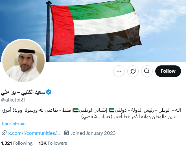The width and height of the screenshot is (192, 150).
Task: Click the first UAE flag emoji in bio
Action: coord(112,110)
